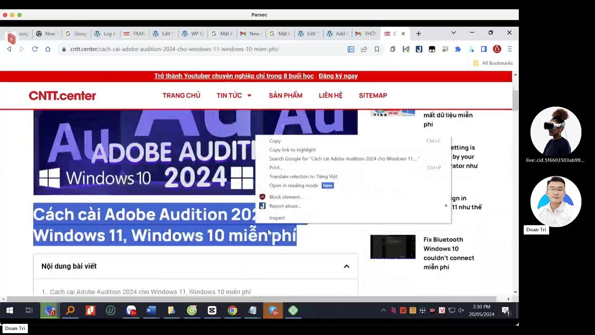Reload the page with the refresh icon
Image resolution: width=595 pixels, height=335 pixels.
[x=34, y=49]
